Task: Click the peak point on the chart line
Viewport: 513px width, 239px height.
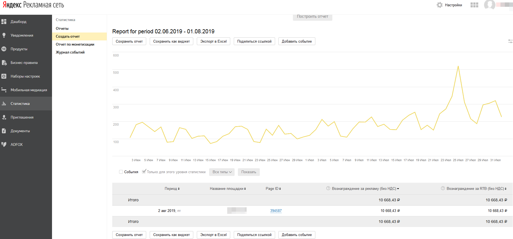Action: coord(458,66)
